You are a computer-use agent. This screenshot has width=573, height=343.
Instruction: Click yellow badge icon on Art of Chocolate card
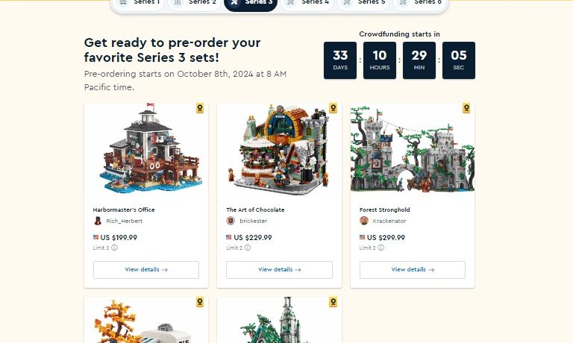point(333,108)
